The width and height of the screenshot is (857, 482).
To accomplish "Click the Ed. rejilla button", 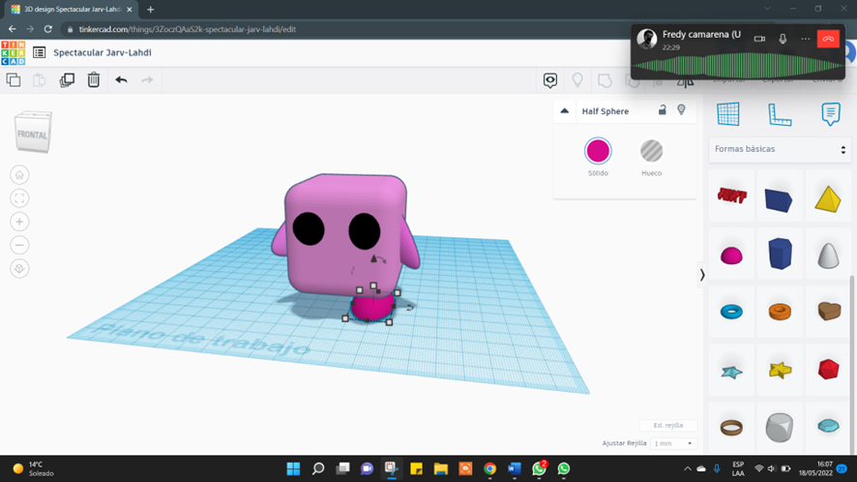I will (x=667, y=425).
